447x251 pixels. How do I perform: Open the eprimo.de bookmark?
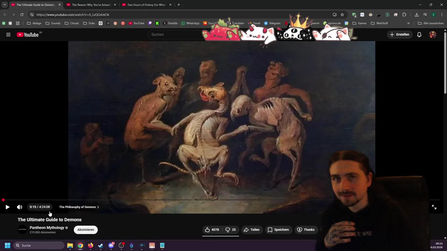click(332, 23)
